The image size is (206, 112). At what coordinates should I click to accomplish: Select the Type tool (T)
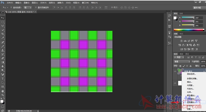pos(3,79)
